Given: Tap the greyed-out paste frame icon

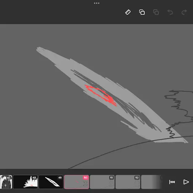Looking at the screenshot, I should coord(156,12).
